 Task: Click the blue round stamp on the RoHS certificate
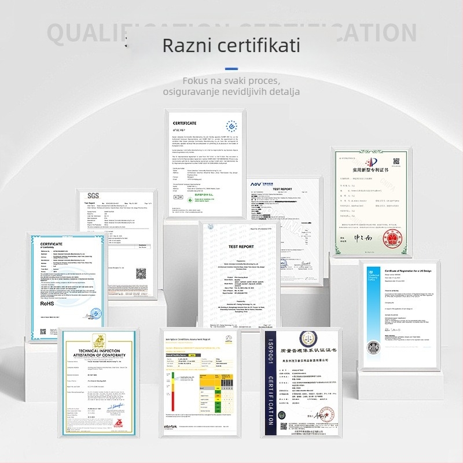click(96, 313)
